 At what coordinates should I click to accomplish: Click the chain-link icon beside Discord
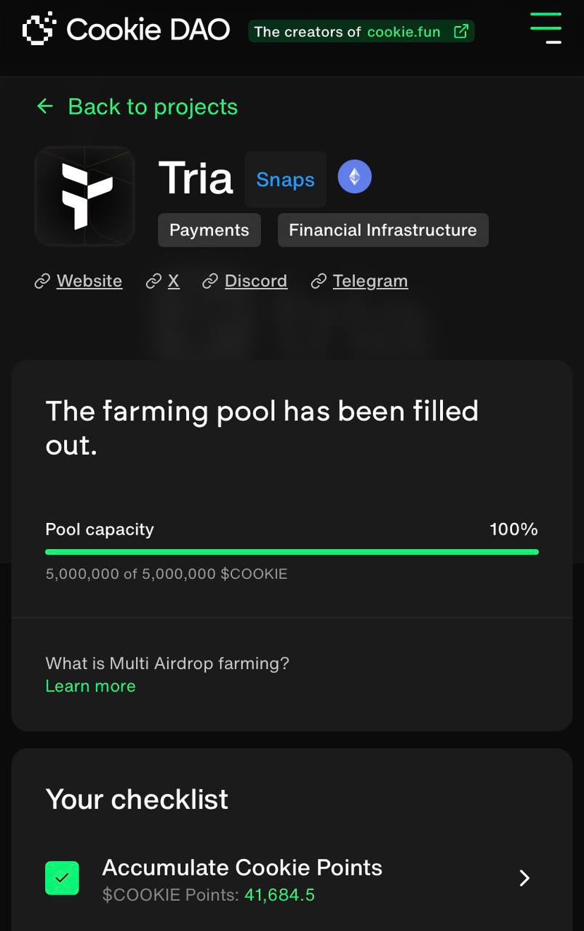[x=210, y=281]
